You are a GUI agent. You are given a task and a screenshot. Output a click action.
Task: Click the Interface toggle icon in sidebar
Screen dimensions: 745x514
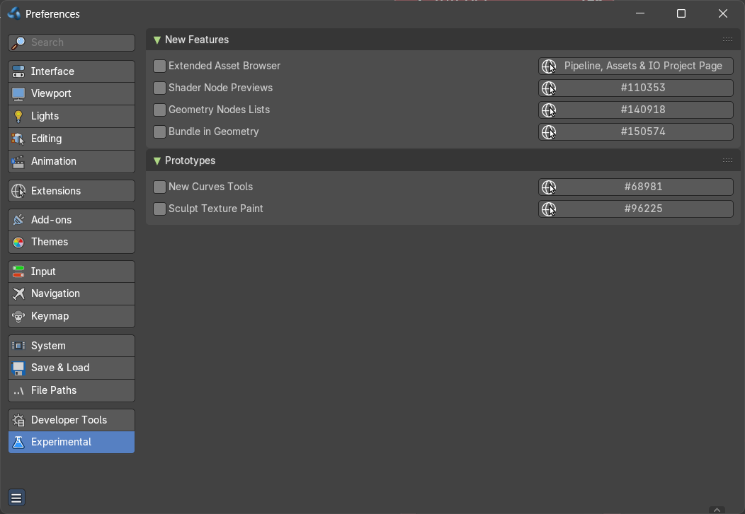coord(18,71)
